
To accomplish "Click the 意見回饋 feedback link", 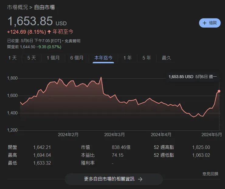I will click(210, 174).
